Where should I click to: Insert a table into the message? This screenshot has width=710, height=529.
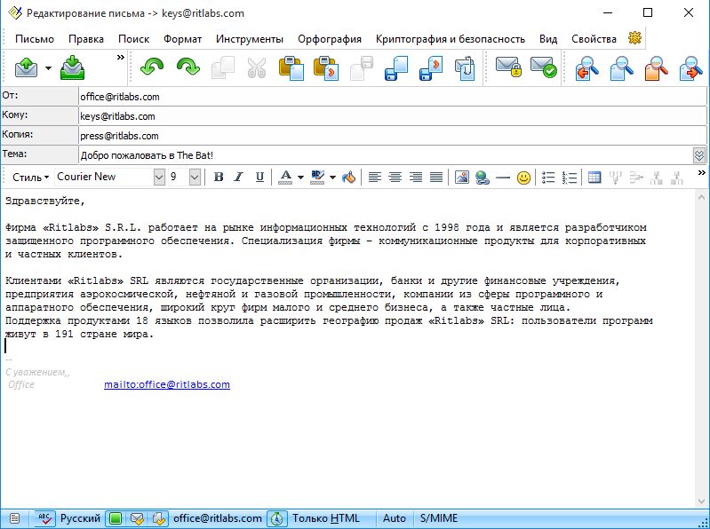pos(594,177)
